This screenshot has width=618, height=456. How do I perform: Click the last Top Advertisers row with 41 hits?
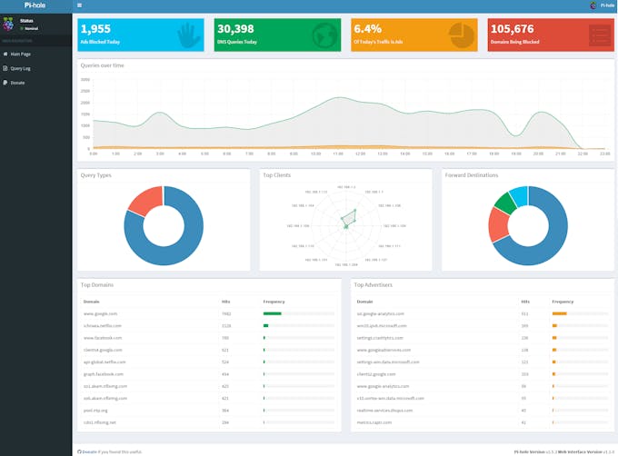(482, 422)
